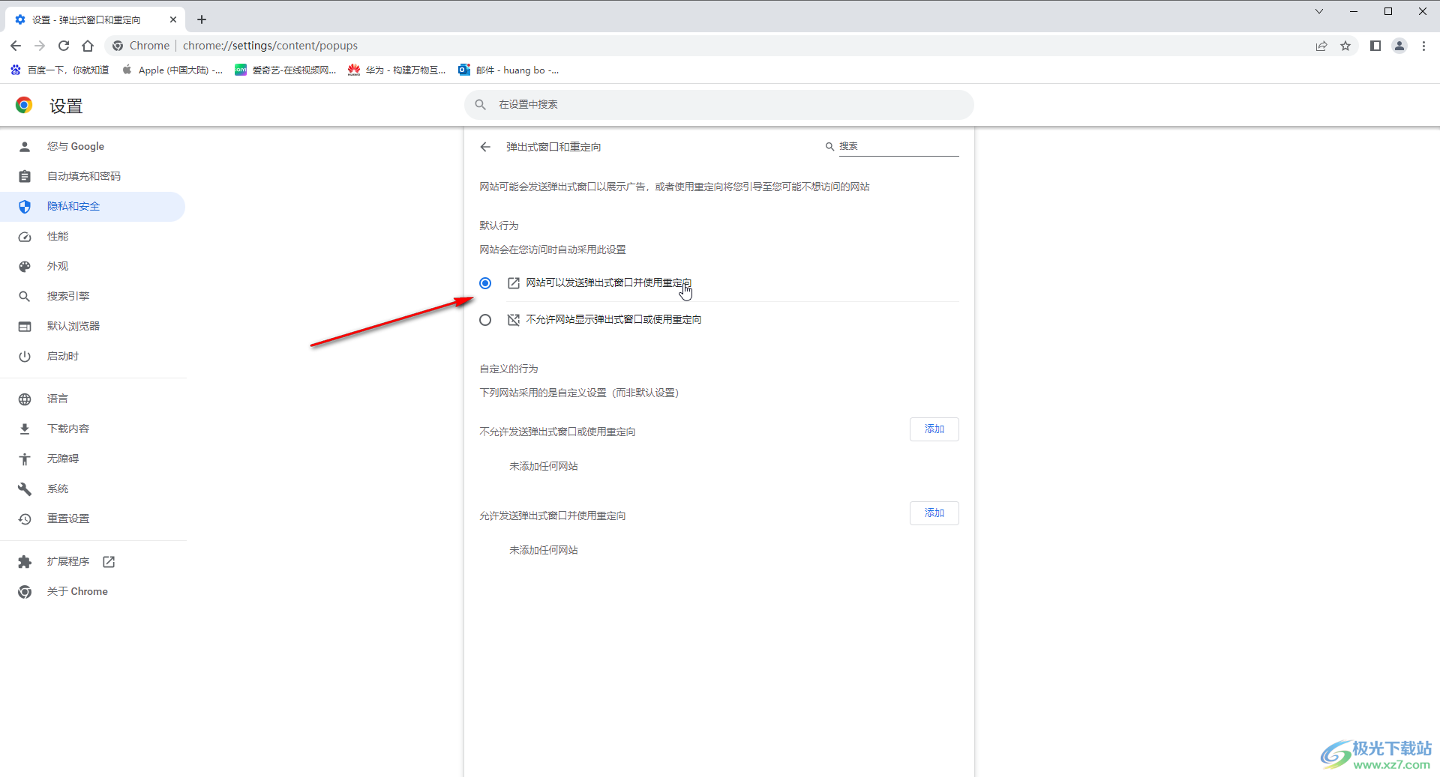This screenshot has height=777, width=1440.
Task: Open 性能 settings section
Action: point(93,236)
